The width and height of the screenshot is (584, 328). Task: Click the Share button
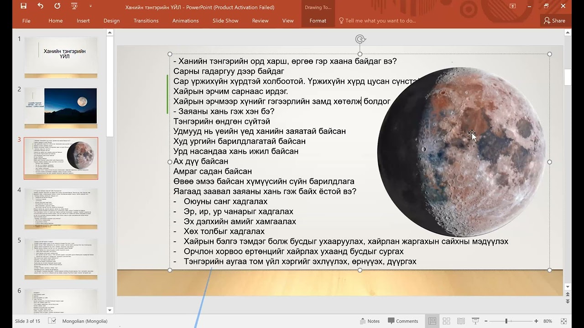(x=554, y=20)
